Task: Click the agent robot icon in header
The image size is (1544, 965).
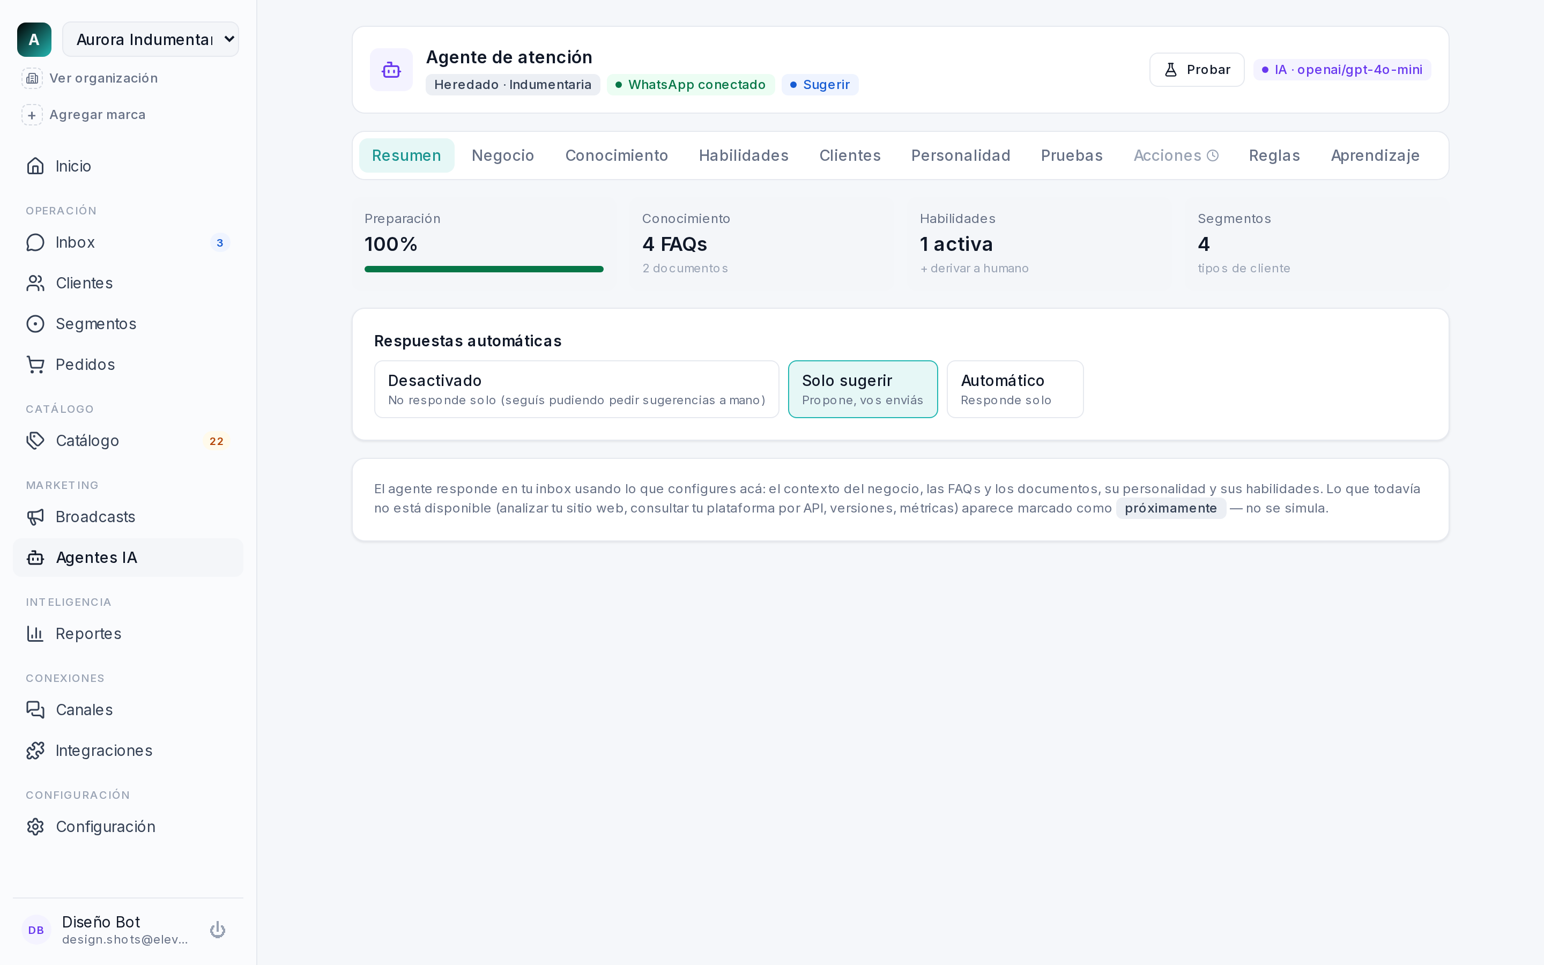Action: [391, 70]
